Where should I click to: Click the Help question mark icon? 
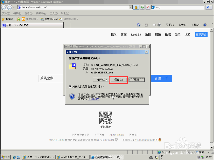point(205,25)
